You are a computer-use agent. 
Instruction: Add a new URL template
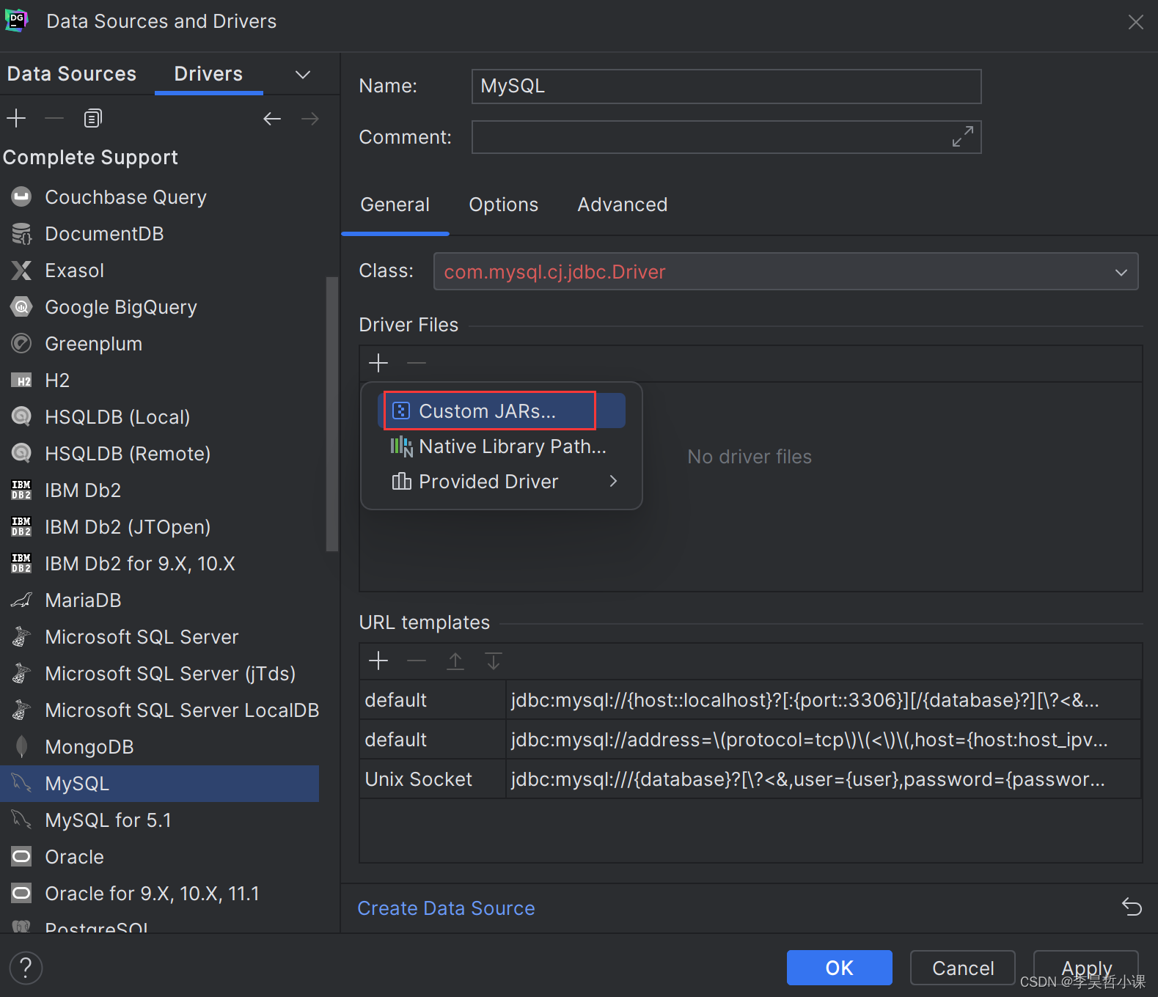(378, 661)
